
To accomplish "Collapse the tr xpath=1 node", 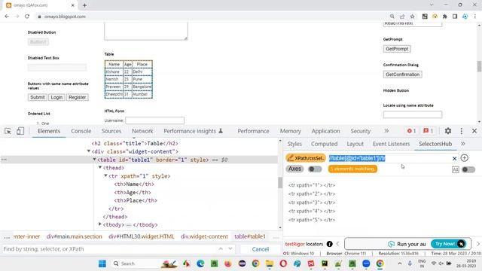I will tap(105, 175).
